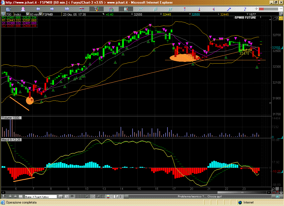Go back with the left arrow icon
The width and height of the screenshot is (284, 206).
tap(38, 9)
